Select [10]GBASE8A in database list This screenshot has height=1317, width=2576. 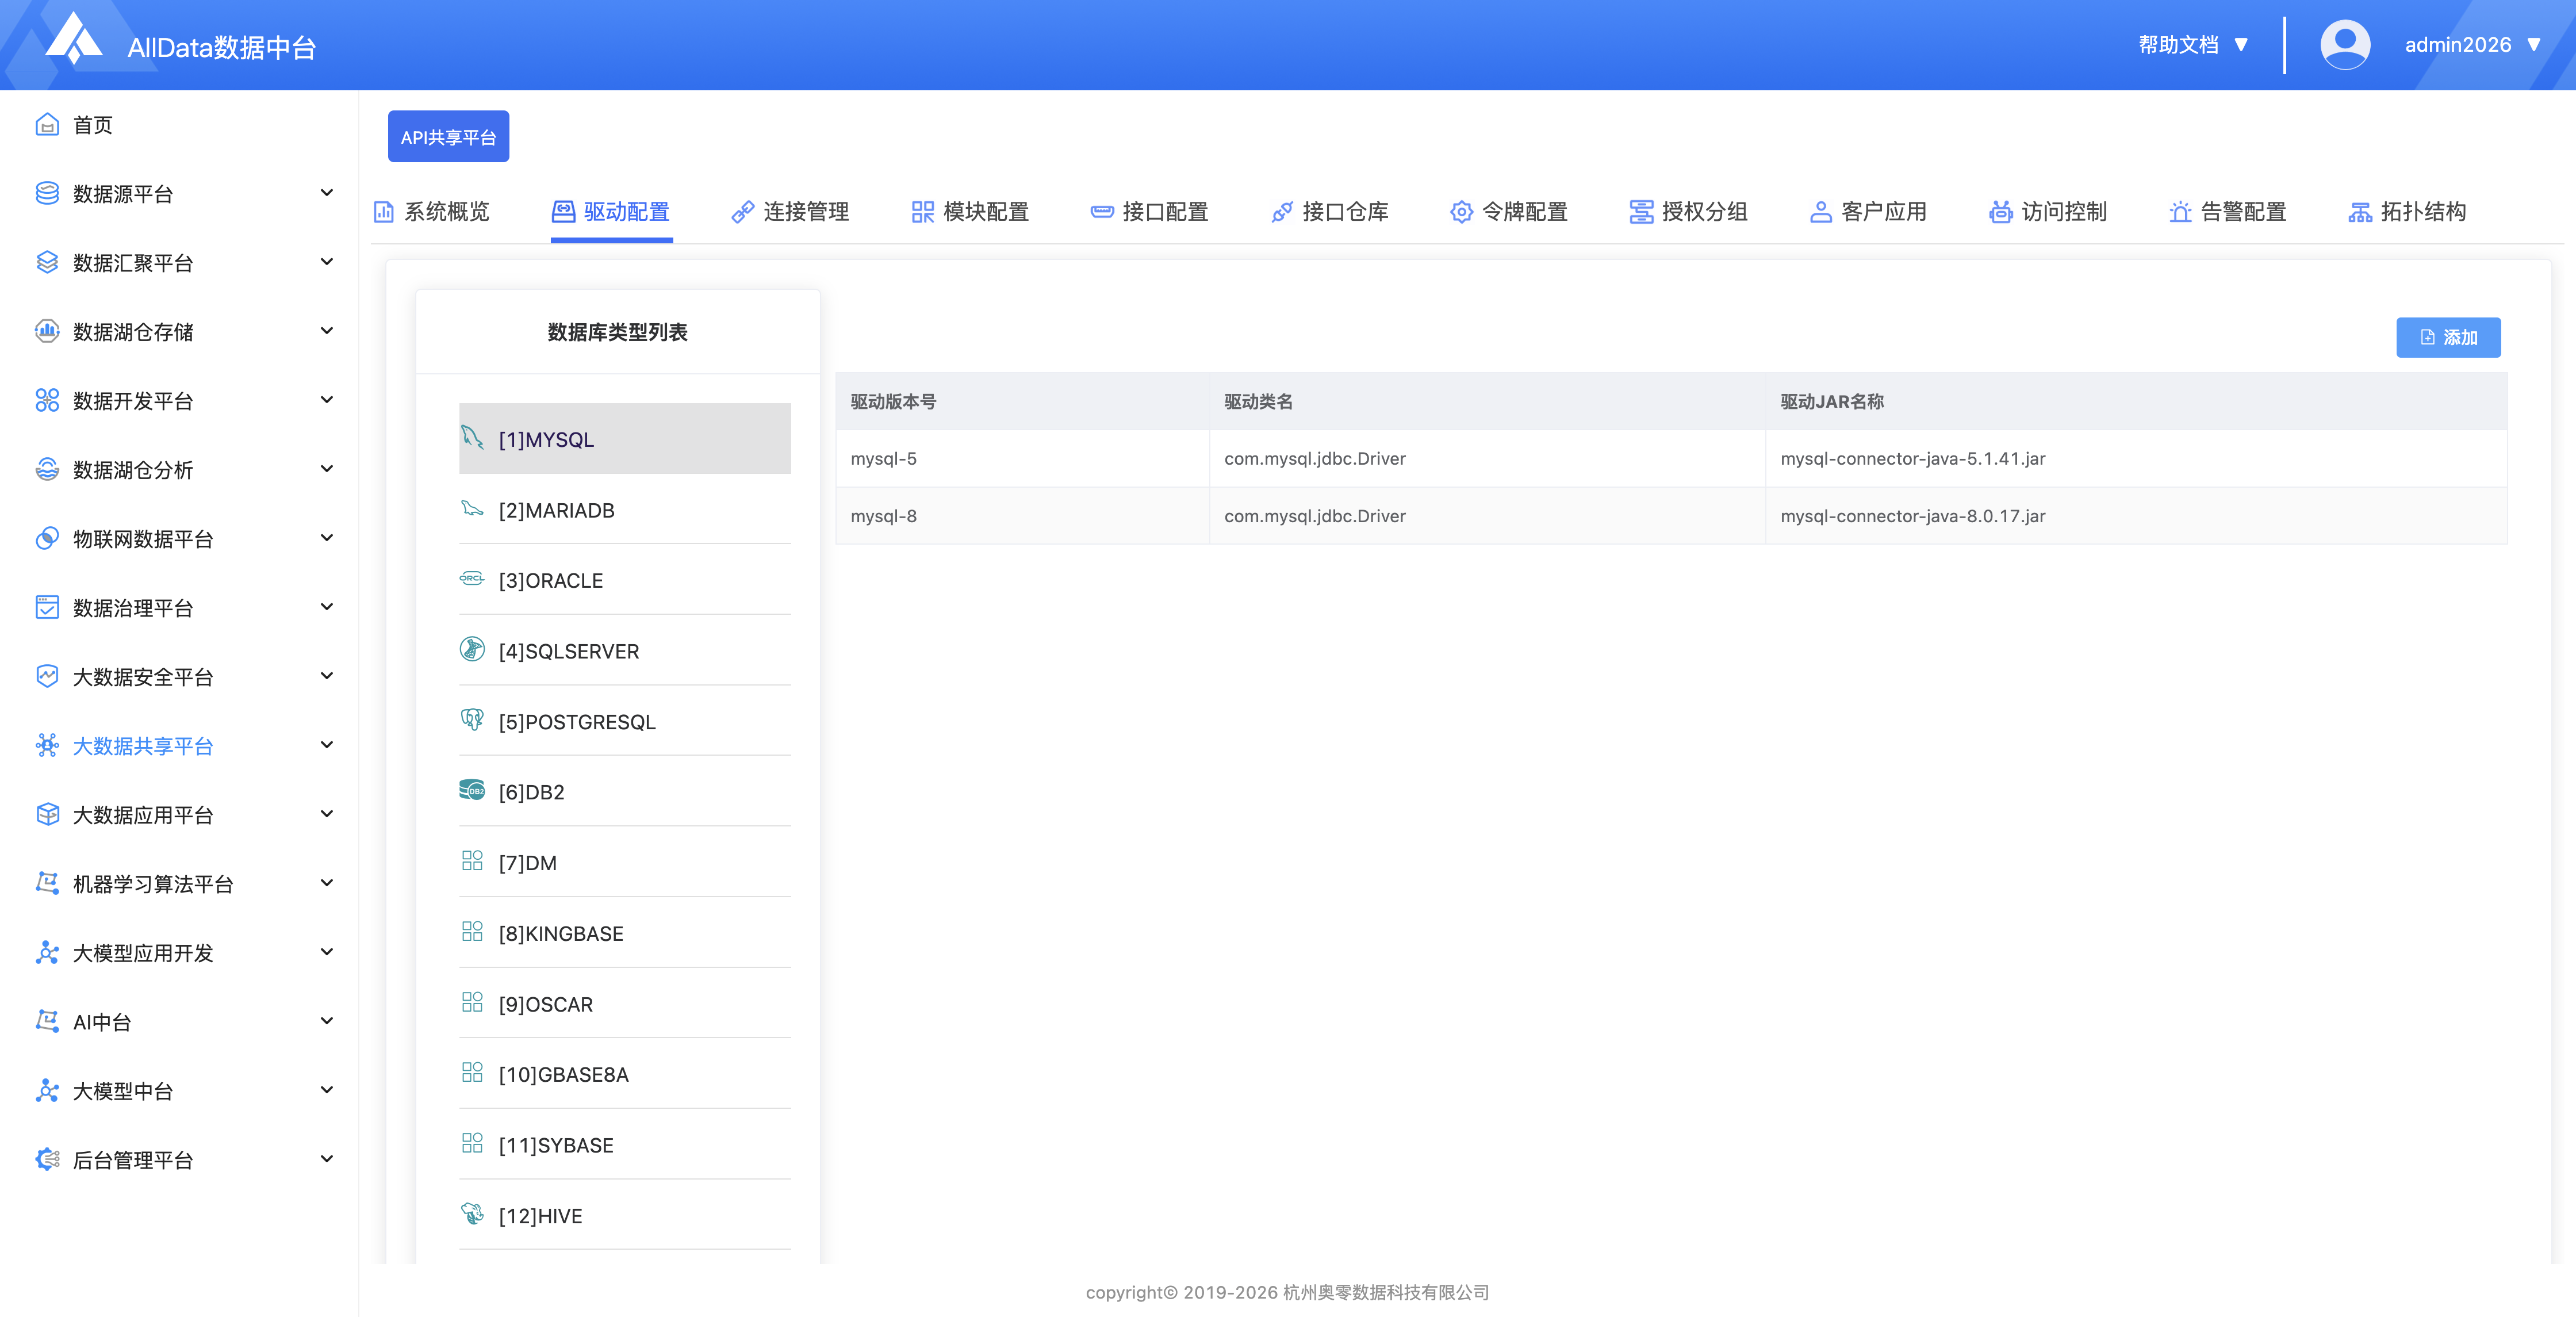pos(624,1073)
